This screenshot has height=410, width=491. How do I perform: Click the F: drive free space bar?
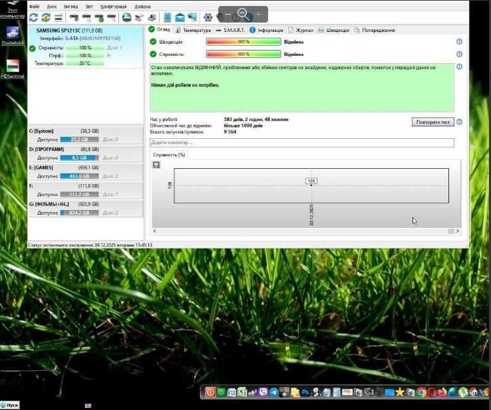click(x=79, y=195)
